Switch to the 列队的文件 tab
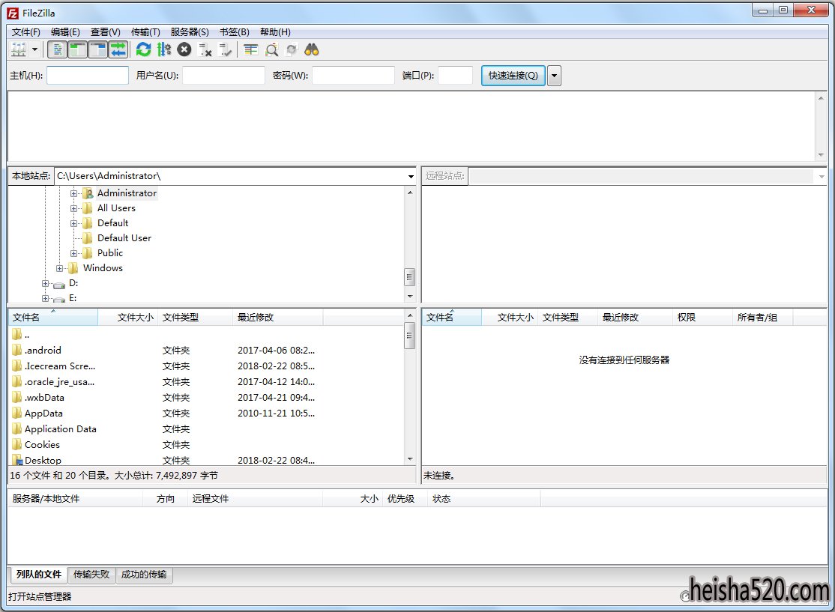This screenshot has width=835, height=612. tap(38, 575)
